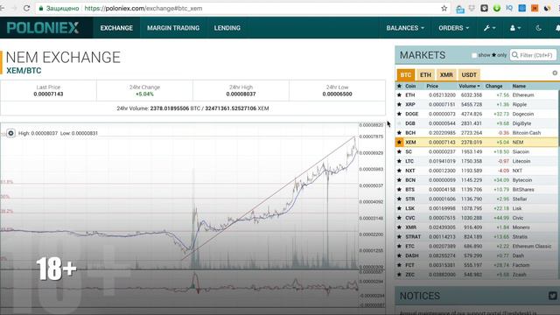The height and width of the screenshot is (315, 560).
Task: Select the FCT Factom market row
Action: click(x=477, y=265)
